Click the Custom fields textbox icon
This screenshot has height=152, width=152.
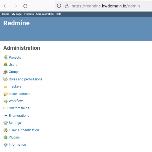pos(6,108)
